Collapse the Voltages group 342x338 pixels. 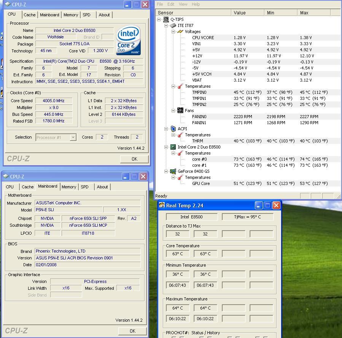point(173,32)
